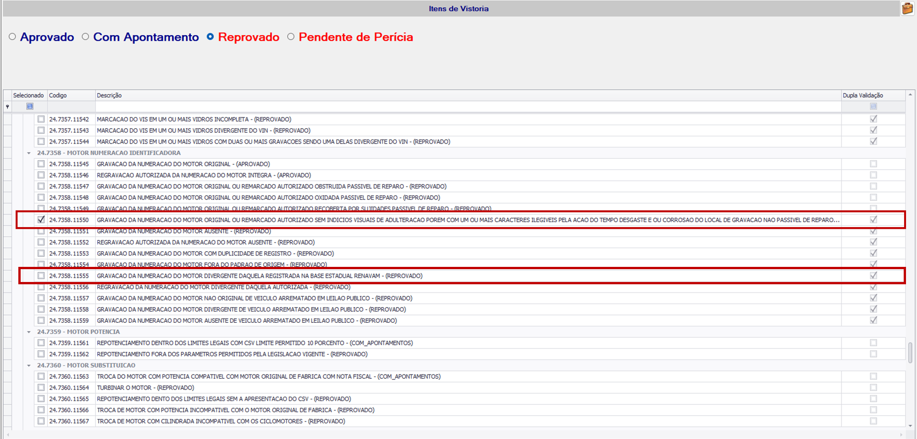
Task: Sort by the Codigo column header
Action: click(71, 95)
